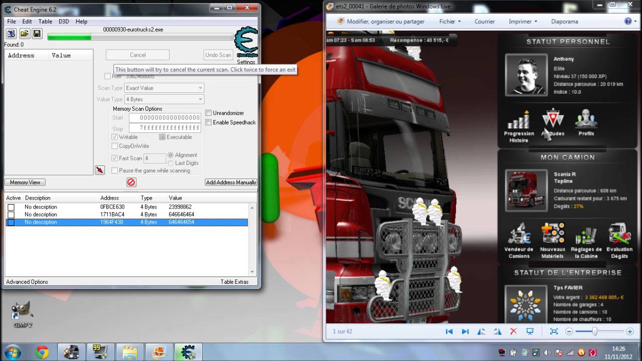642x361 pixels.
Task: Click the floppy disk save icon
Action: (37, 34)
